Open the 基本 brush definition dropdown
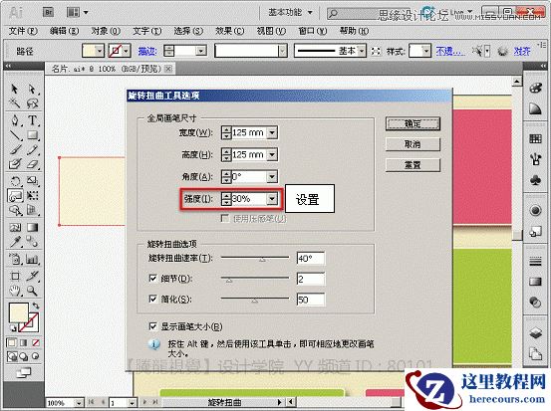Screen dimensions: 551x411 (362, 51)
